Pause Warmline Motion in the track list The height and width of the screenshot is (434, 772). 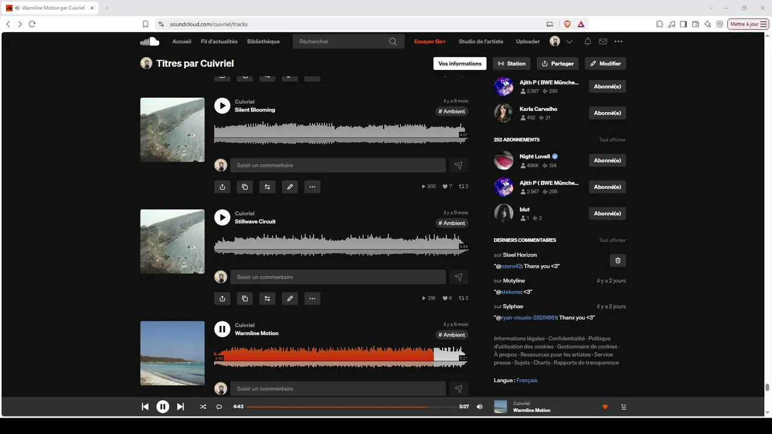(223, 329)
